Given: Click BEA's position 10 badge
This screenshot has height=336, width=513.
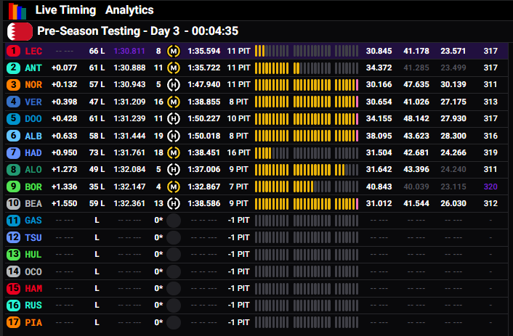Looking at the screenshot, I should (13, 203).
